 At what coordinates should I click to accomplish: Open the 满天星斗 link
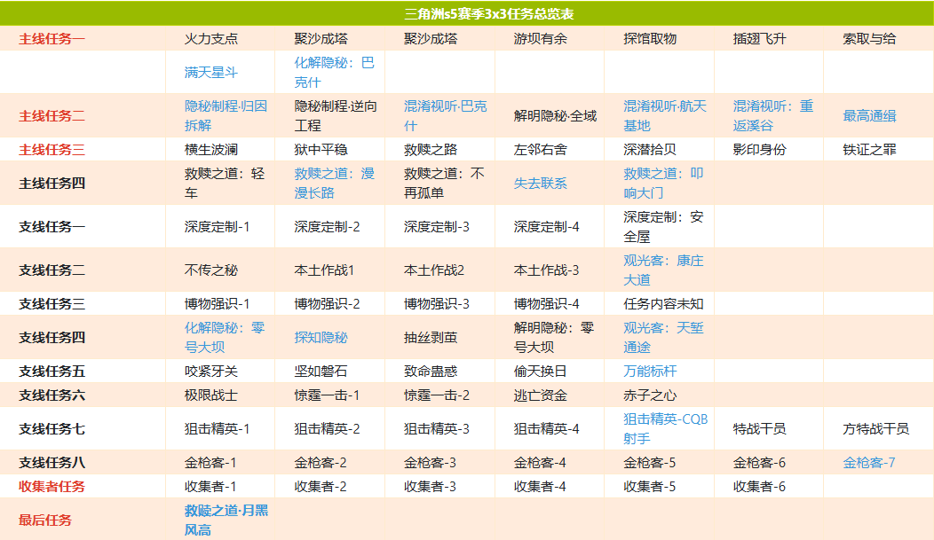(x=211, y=73)
